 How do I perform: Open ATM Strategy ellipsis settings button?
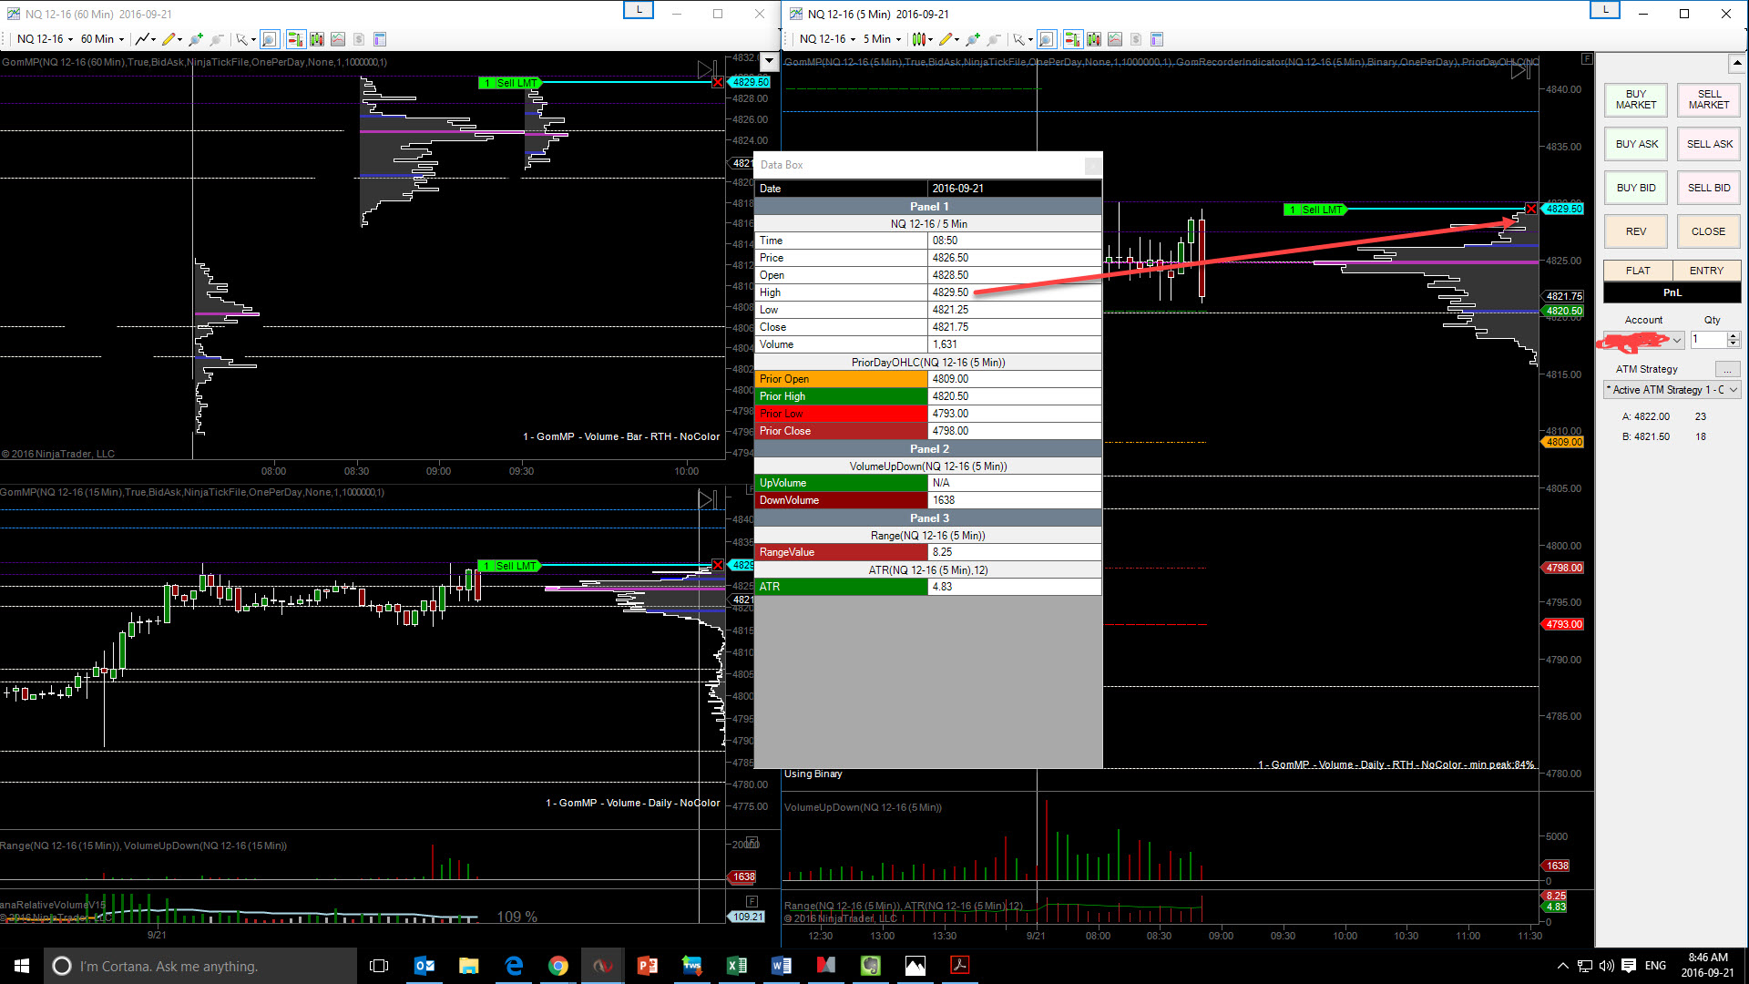click(1727, 369)
